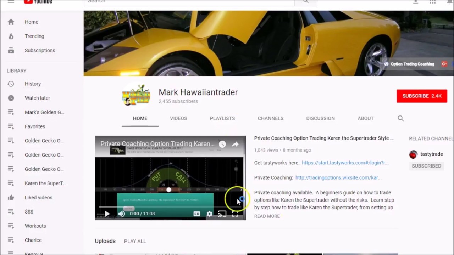Click the YouTube logo

38,1
